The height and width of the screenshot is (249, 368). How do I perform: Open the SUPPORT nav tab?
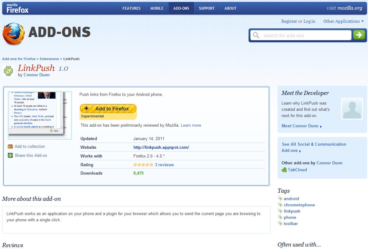click(x=207, y=8)
